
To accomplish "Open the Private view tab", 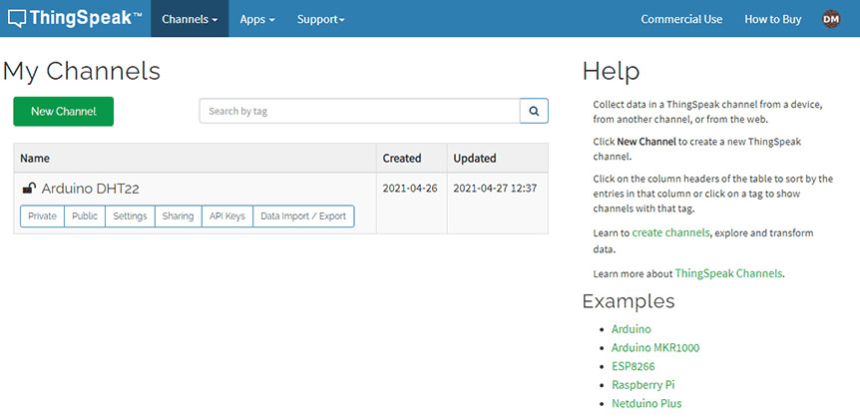I will tap(42, 216).
